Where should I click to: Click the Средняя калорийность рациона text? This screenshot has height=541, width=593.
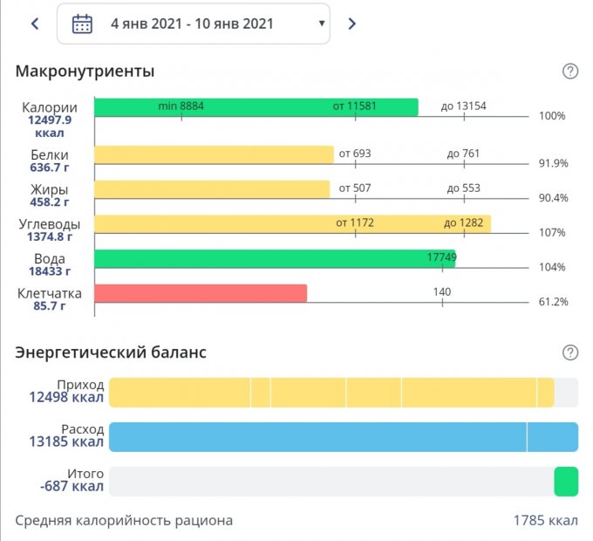(x=124, y=521)
